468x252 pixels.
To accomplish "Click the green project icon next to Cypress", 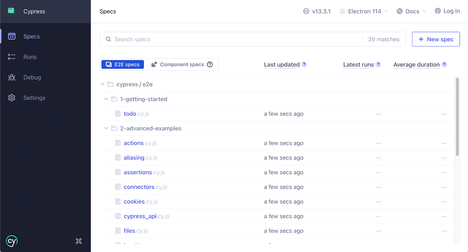I will pos(11,11).
